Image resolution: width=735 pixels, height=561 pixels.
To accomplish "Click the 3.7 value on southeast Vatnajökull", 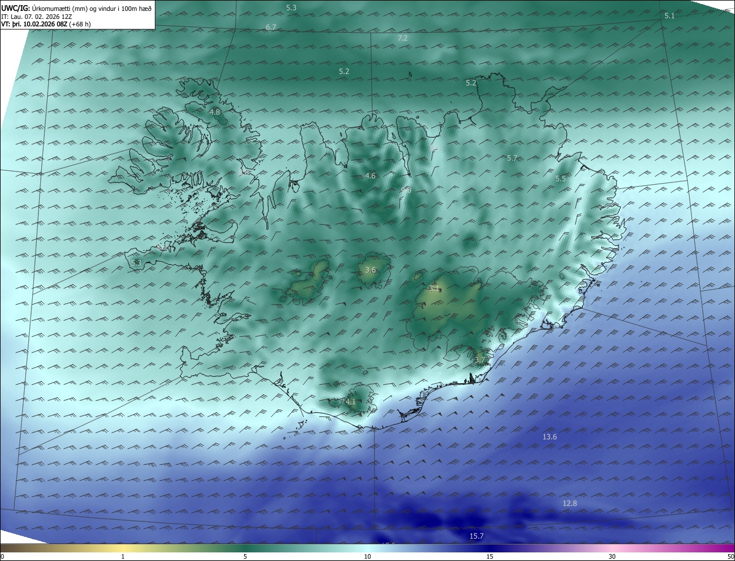I will [480, 360].
